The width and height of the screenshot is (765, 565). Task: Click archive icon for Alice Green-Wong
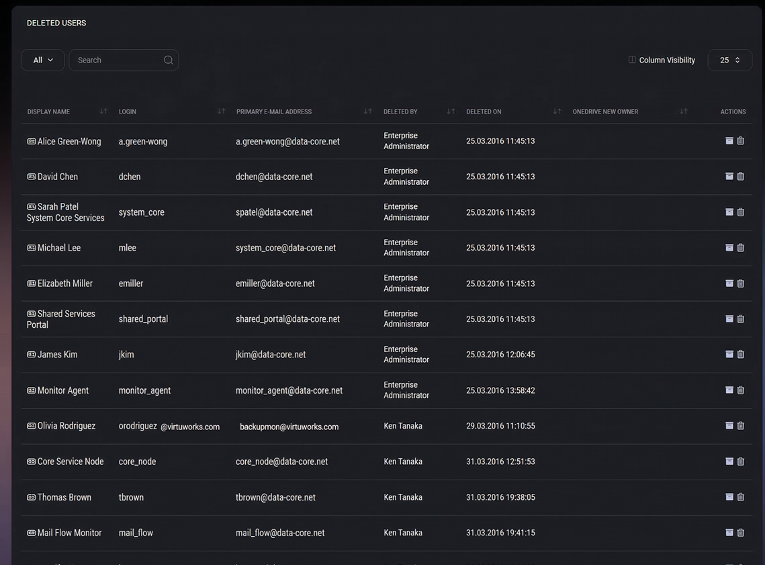(x=729, y=141)
